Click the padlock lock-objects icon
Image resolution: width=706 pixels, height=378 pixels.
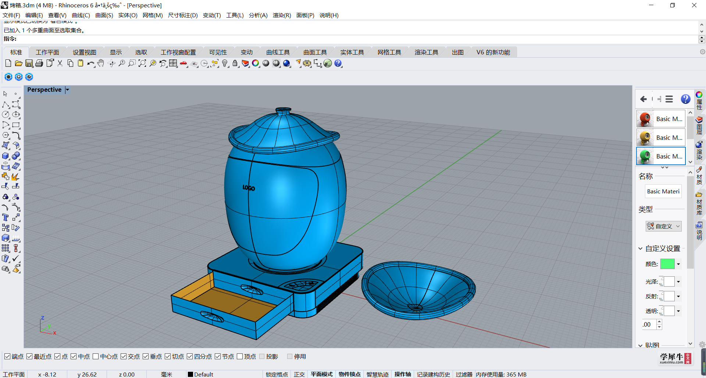(235, 63)
